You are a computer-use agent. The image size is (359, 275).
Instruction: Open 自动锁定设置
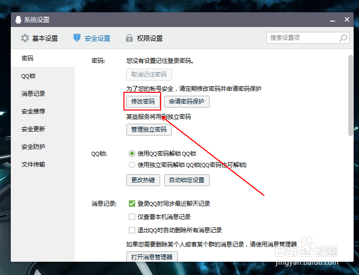pos(187,180)
